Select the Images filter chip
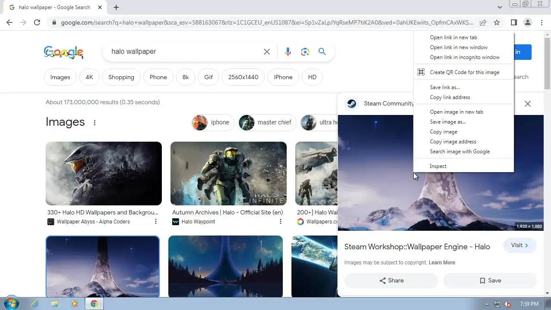This screenshot has height=310, width=551. tap(60, 77)
